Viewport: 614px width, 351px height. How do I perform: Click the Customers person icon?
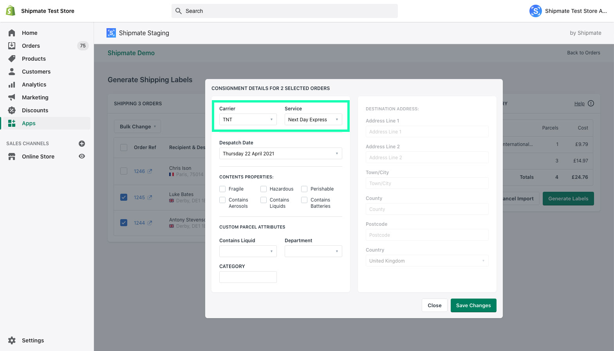12,72
